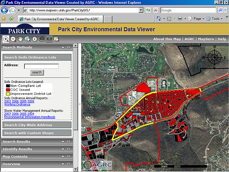
Task: Go back with the browser Back button
Action: (x=4, y=10)
